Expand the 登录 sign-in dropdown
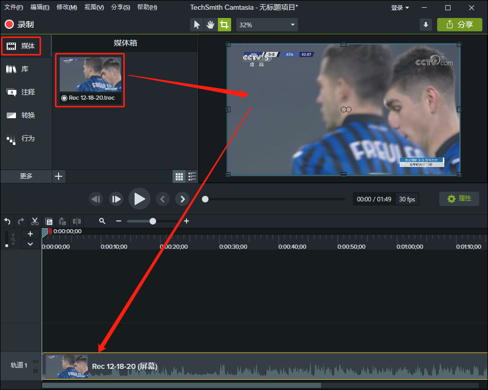 click(400, 8)
